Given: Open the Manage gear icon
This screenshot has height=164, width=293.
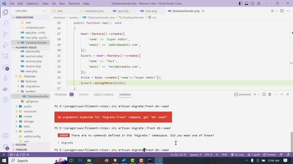Looking at the screenshot, I should pyautogui.click(x=5, y=147).
